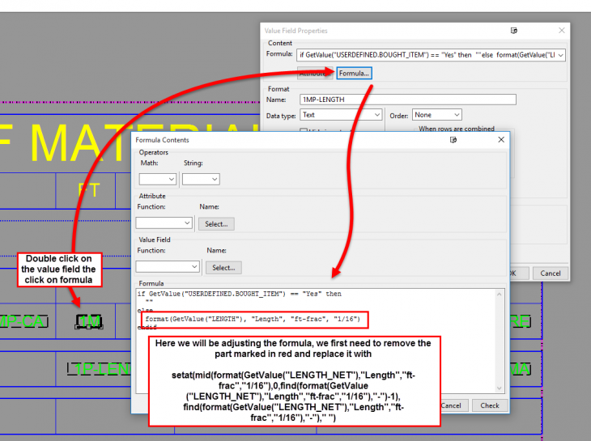Expand the Value Field Function dropdown
Image resolution: width=591 pixels, height=441 pixels.
point(167,266)
